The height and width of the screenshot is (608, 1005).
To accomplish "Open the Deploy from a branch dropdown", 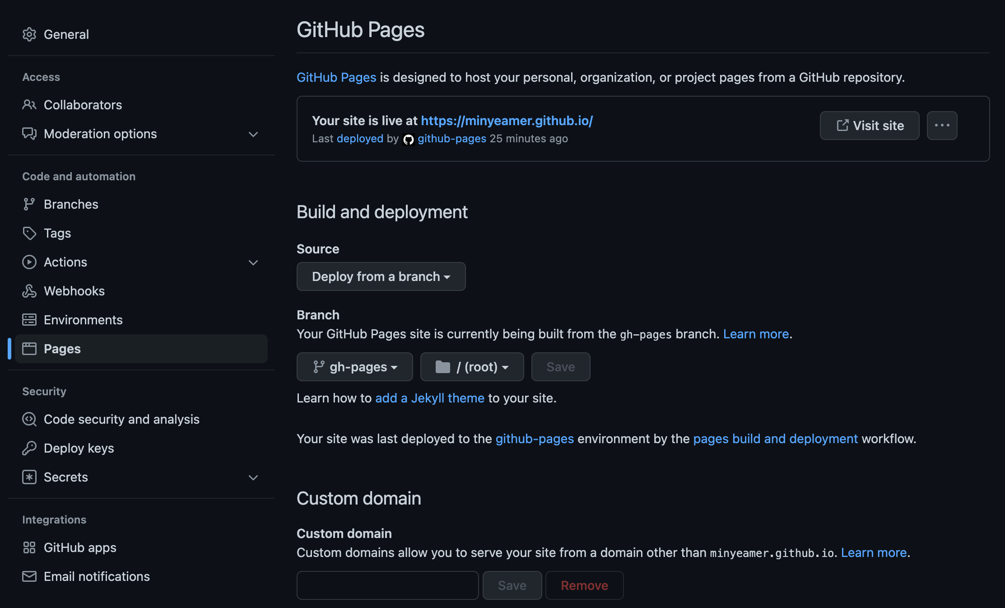I will coord(381,276).
